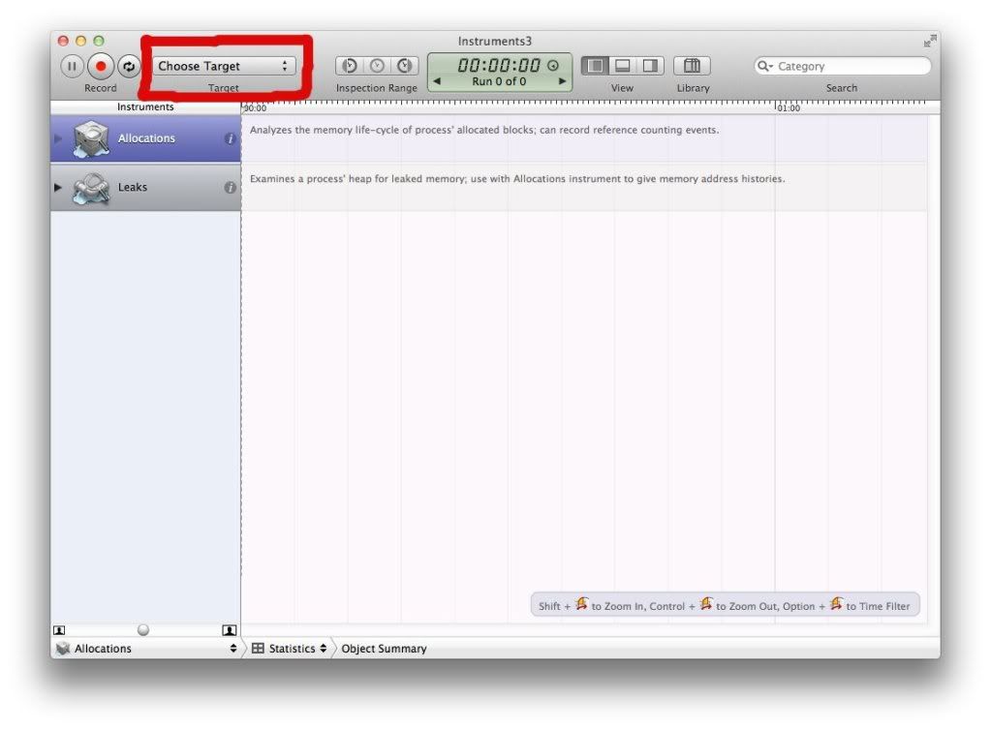Click the loop button next to Record

tap(128, 66)
